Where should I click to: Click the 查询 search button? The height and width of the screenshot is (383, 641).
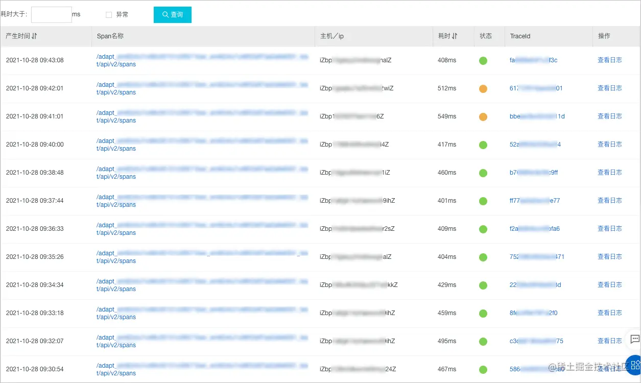(173, 15)
